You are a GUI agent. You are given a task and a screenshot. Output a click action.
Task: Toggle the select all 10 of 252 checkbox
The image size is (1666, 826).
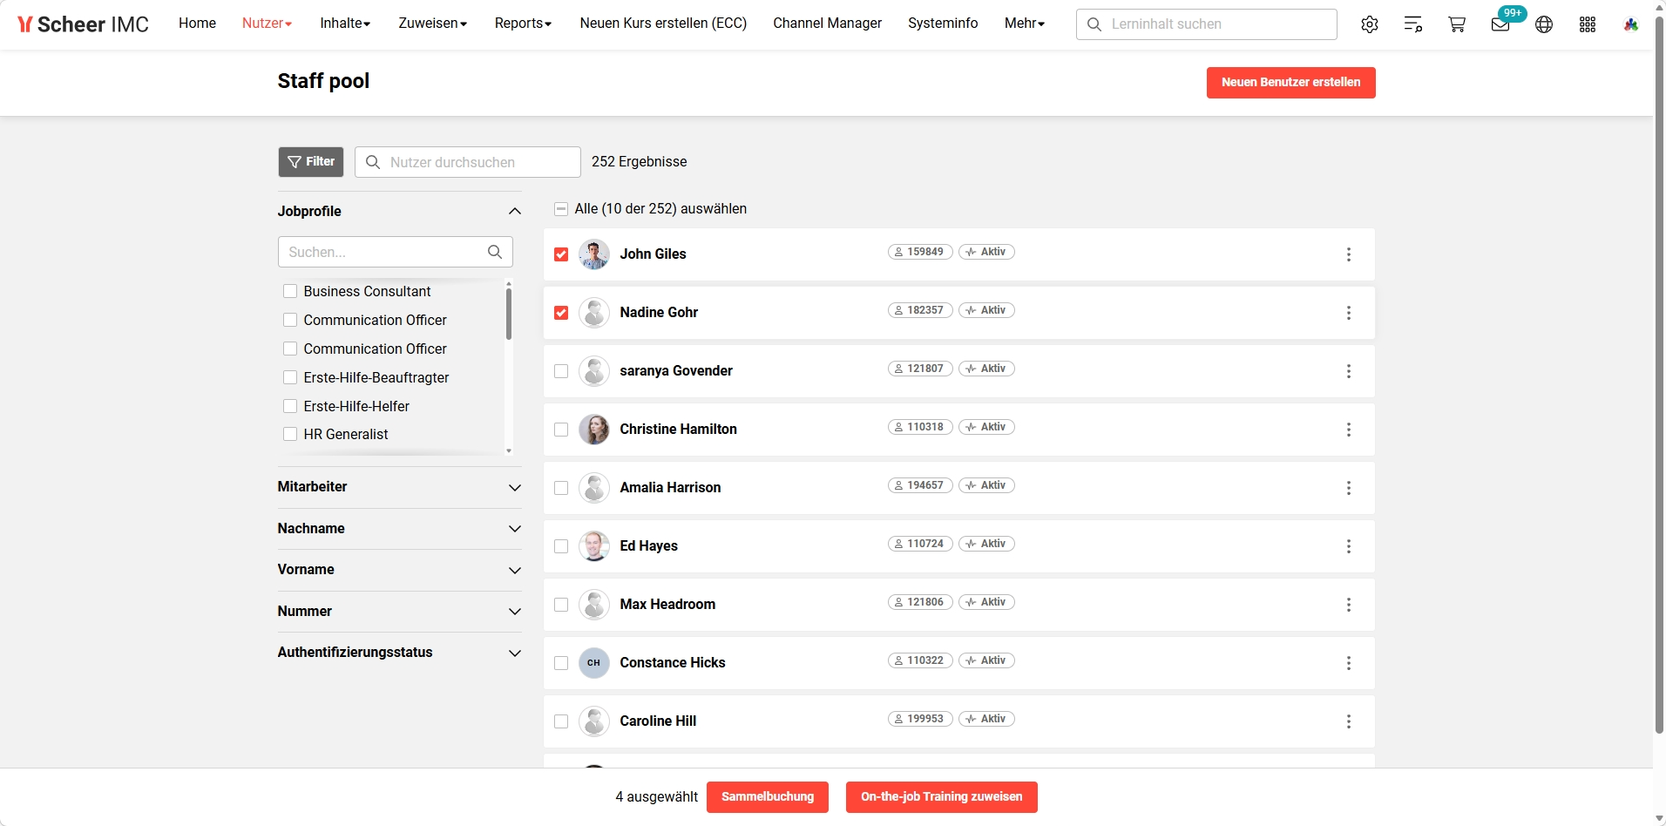click(561, 209)
